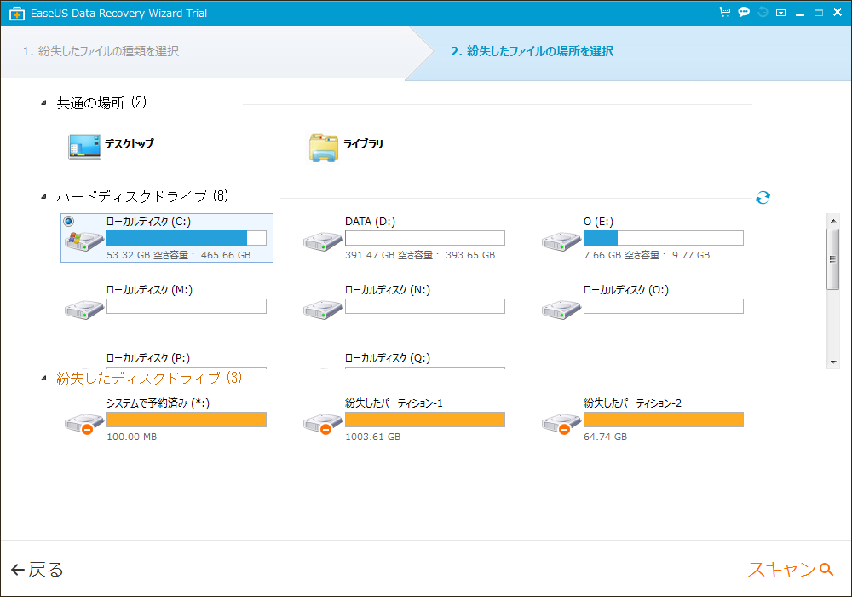Click the capacity text "7.66 GB 空き容量: 9.77 GB"

pyautogui.click(x=647, y=255)
